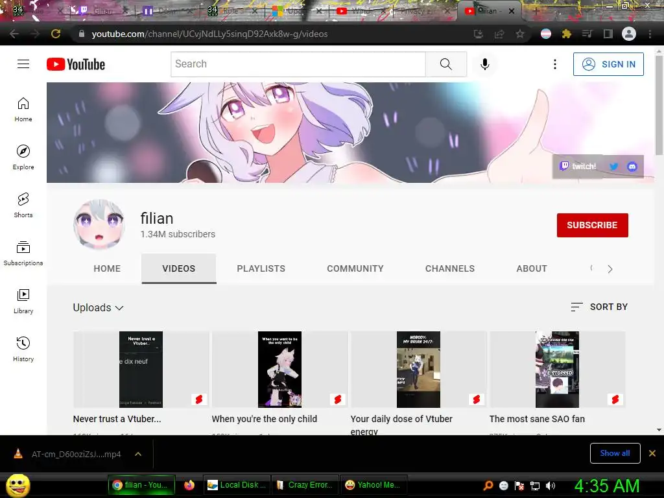Select the VIDEOS channel tab

pos(179,268)
